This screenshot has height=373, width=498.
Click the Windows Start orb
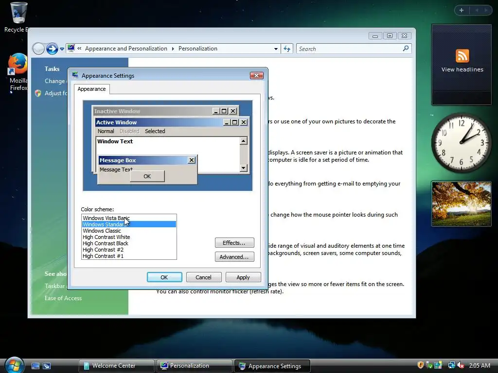[x=15, y=365]
